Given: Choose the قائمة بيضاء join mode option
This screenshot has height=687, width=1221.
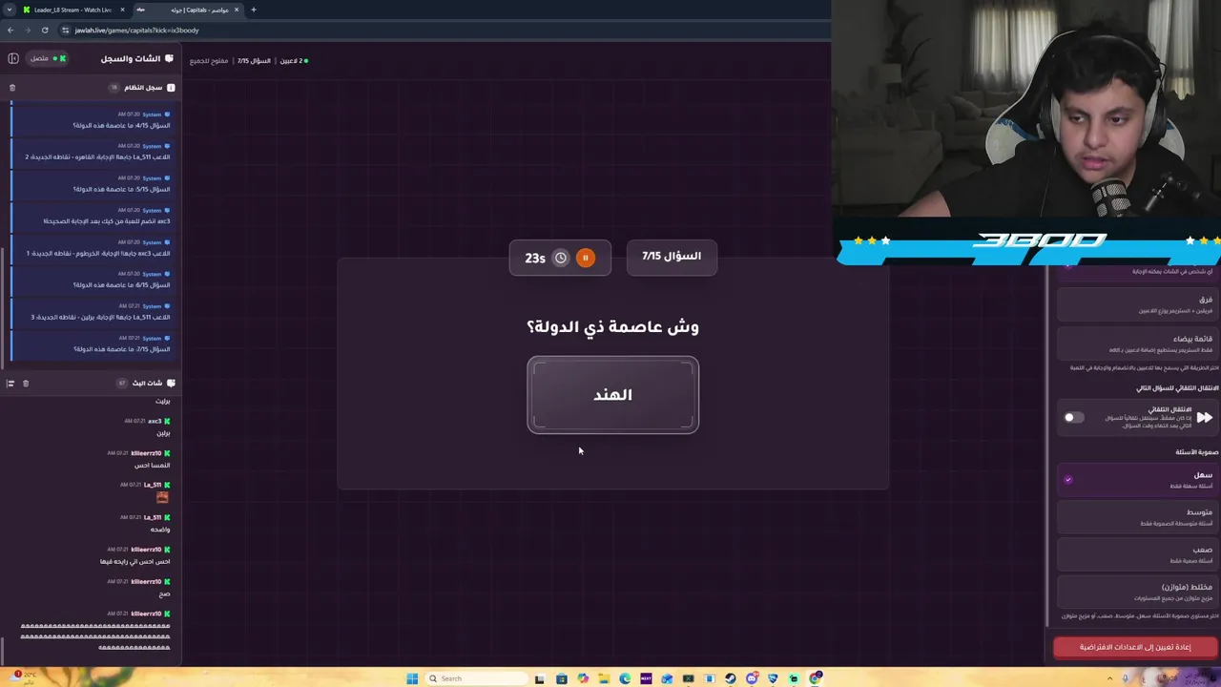Looking at the screenshot, I should (1137, 343).
